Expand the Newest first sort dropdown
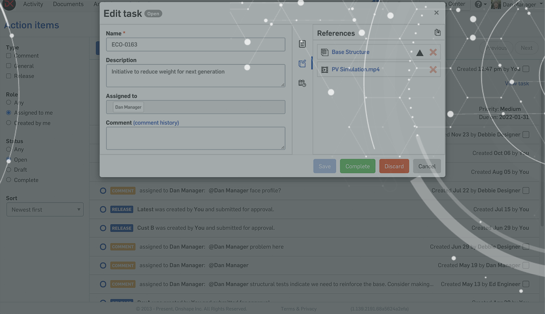Image resolution: width=545 pixels, height=314 pixels. pos(45,210)
